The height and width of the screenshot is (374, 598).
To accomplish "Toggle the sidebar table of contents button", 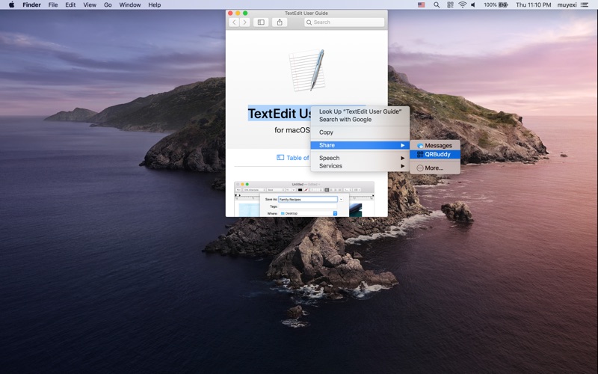I will click(x=261, y=22).
